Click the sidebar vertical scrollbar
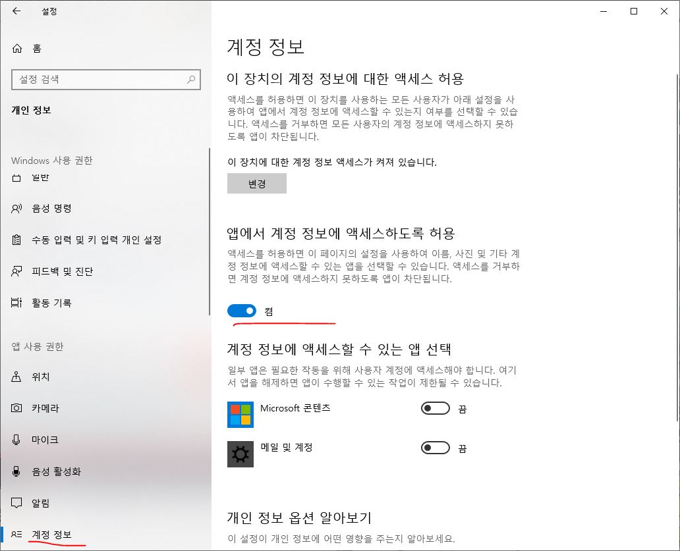Image resolution: width=680 pixels, height=551 pixels. pos(210,232)
